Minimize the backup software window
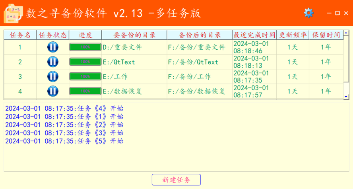 click(329, 13)
